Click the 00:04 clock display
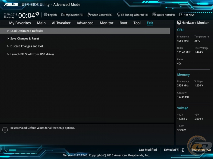Viewport: 213px width, 159px height. 27,16
